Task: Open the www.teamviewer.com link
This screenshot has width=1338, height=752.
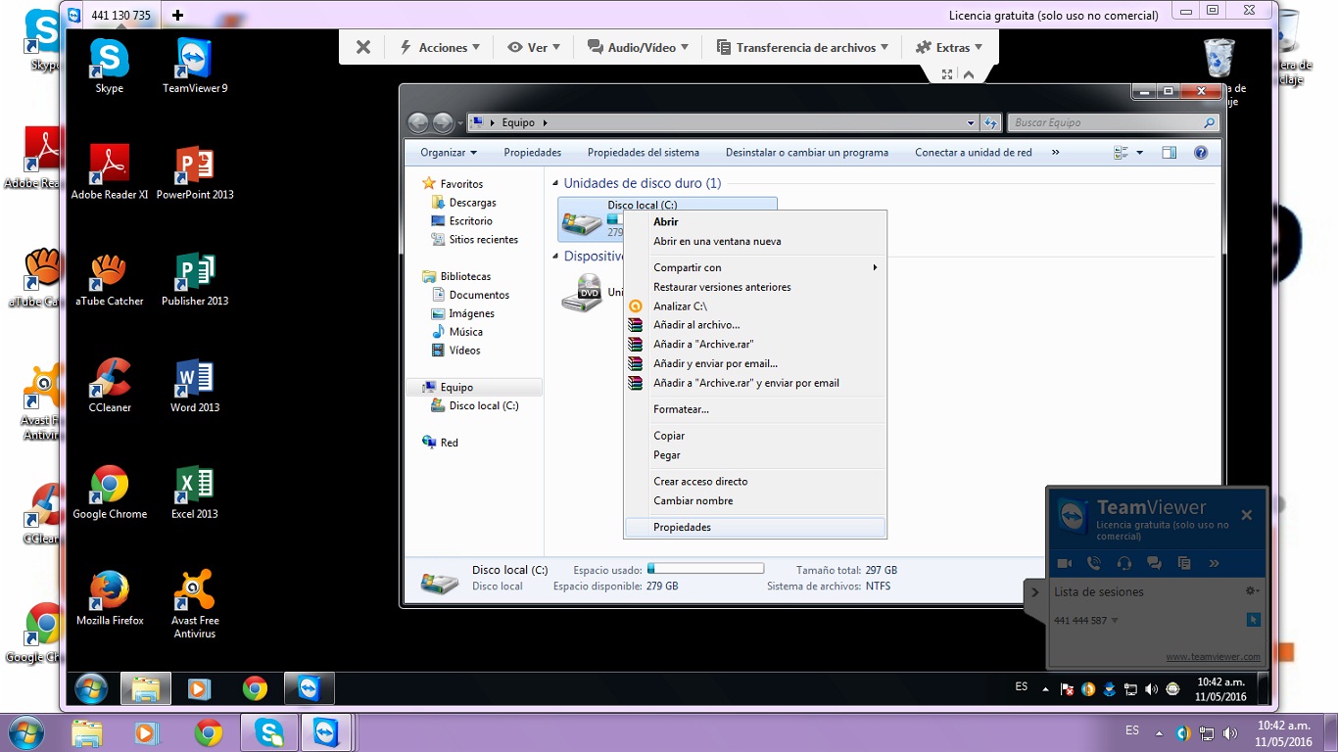Action: click(1214, 657)
